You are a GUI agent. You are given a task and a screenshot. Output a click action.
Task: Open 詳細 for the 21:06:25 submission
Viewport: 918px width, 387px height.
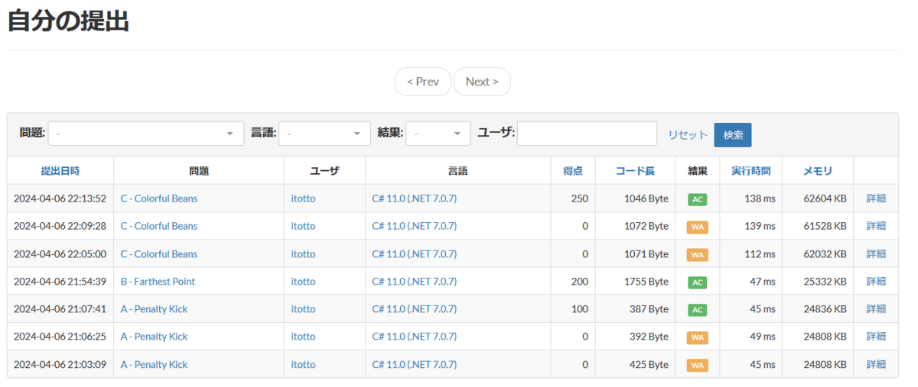click(x=876, y=336)
